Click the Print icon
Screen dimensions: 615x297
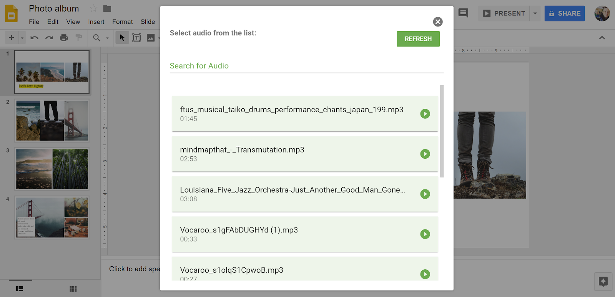64,38
